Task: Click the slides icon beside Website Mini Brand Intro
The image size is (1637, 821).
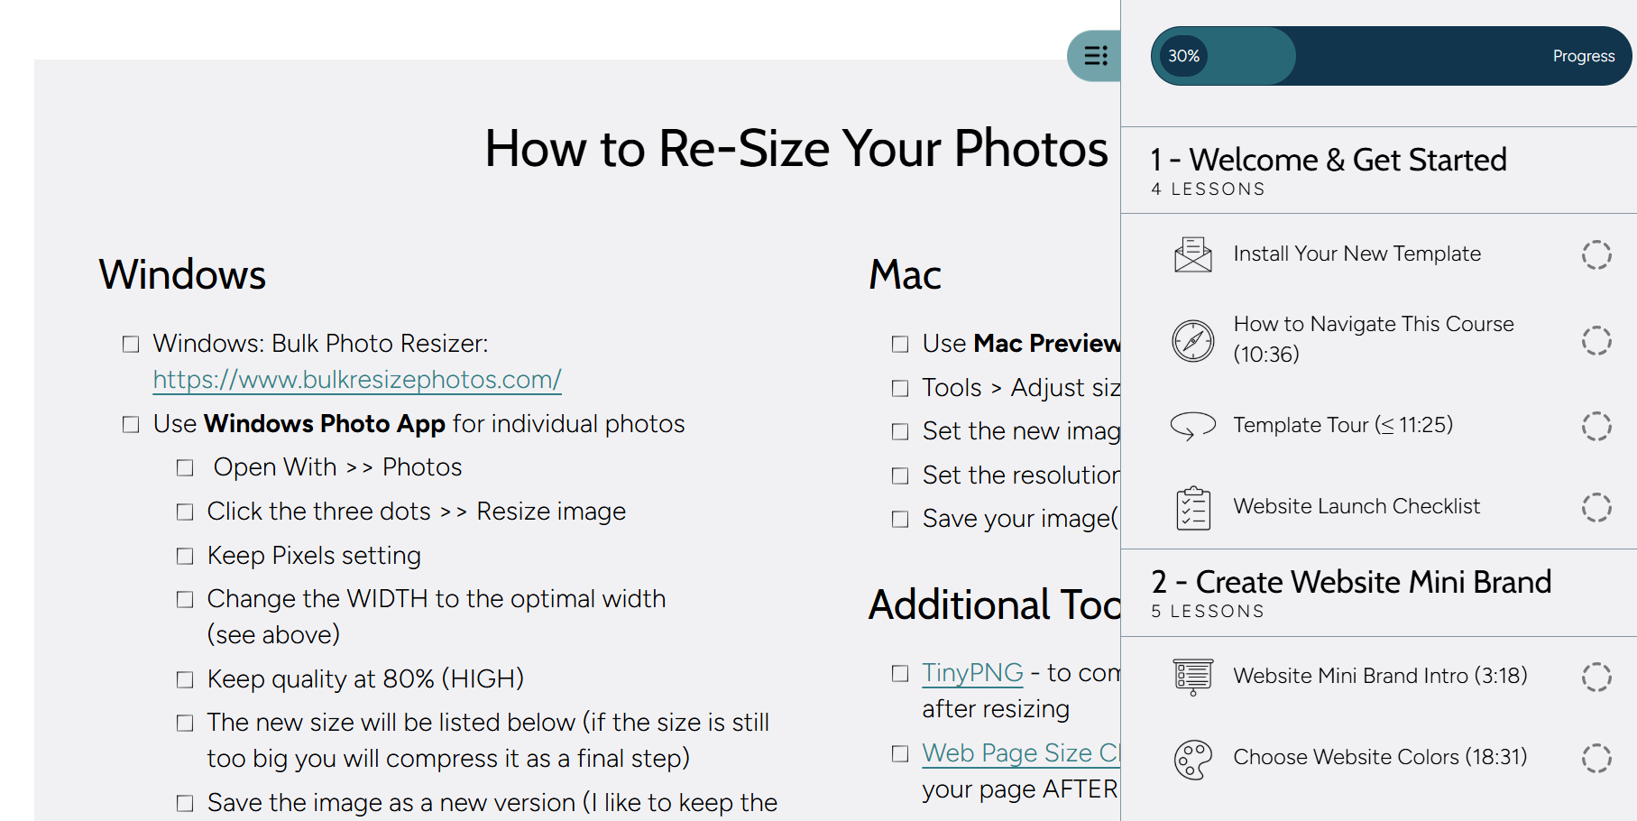Action: coord(1192,676)
